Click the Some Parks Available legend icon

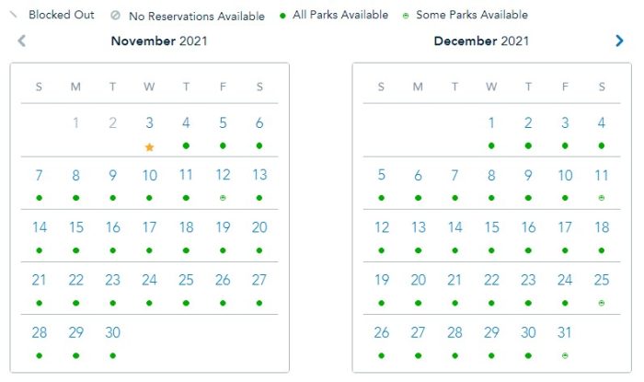tap(407, 16)
